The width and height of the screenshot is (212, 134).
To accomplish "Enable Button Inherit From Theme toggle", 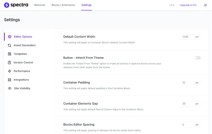I will 197,58.
